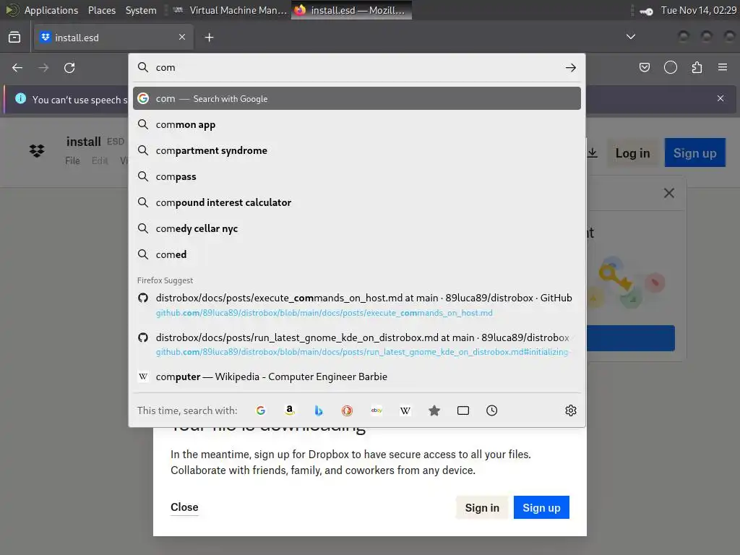The width and height of the screenshot is (740, 555).
Task: Search history using the clock icon
Action: click(491, 410)
